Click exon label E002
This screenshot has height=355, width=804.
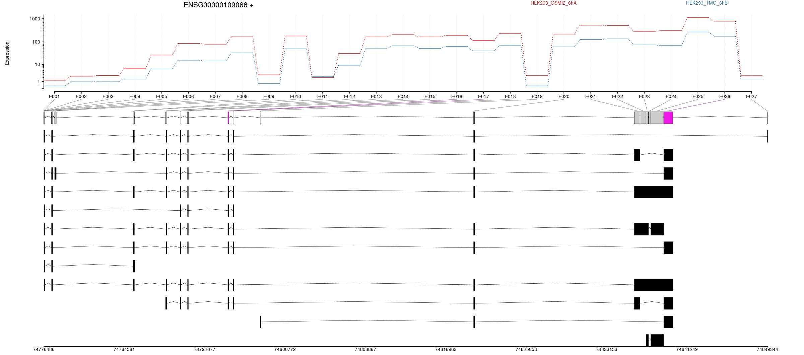point(81,96)
